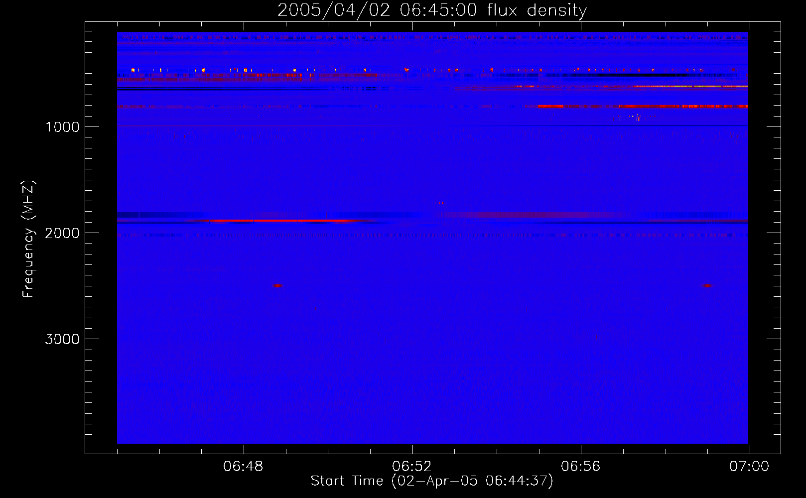The width and height of the screenshot is (806, 498).
Task: Click the 3000 frequency tick label
Action: (x=62, y=339)
